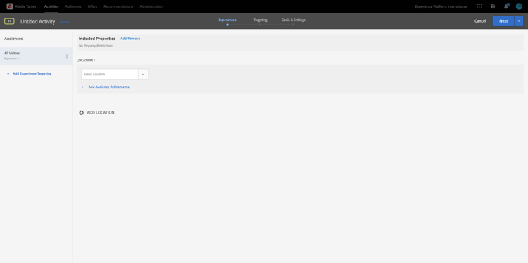This screenshot has width=528, height=263.
Task: Open the Recommendations tab
Action: (x=118, y=6)
